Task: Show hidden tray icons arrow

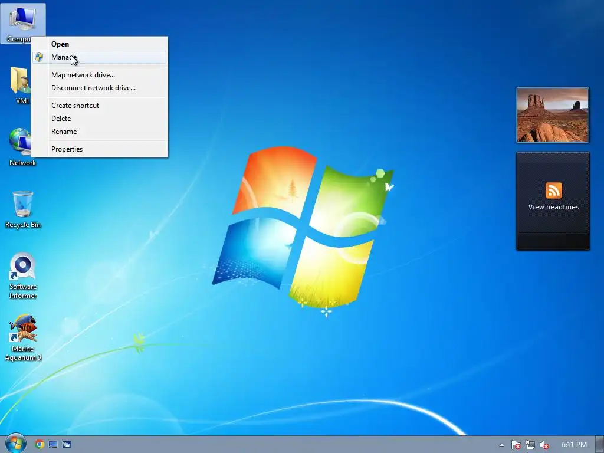Action: [x=501, y=445]
